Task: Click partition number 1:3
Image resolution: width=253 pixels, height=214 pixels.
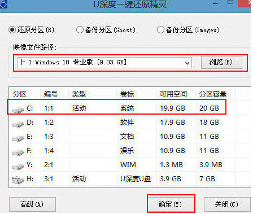Action: [49, 137]
